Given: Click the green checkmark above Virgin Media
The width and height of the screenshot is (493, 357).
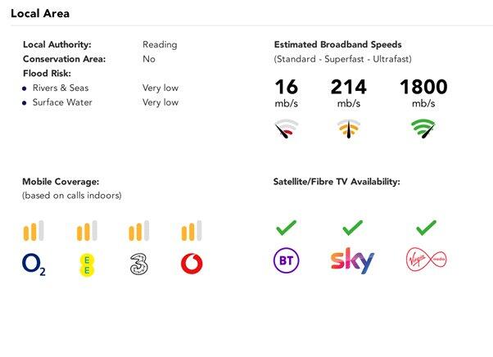Looking at the screenshot, I should (426, 227).
